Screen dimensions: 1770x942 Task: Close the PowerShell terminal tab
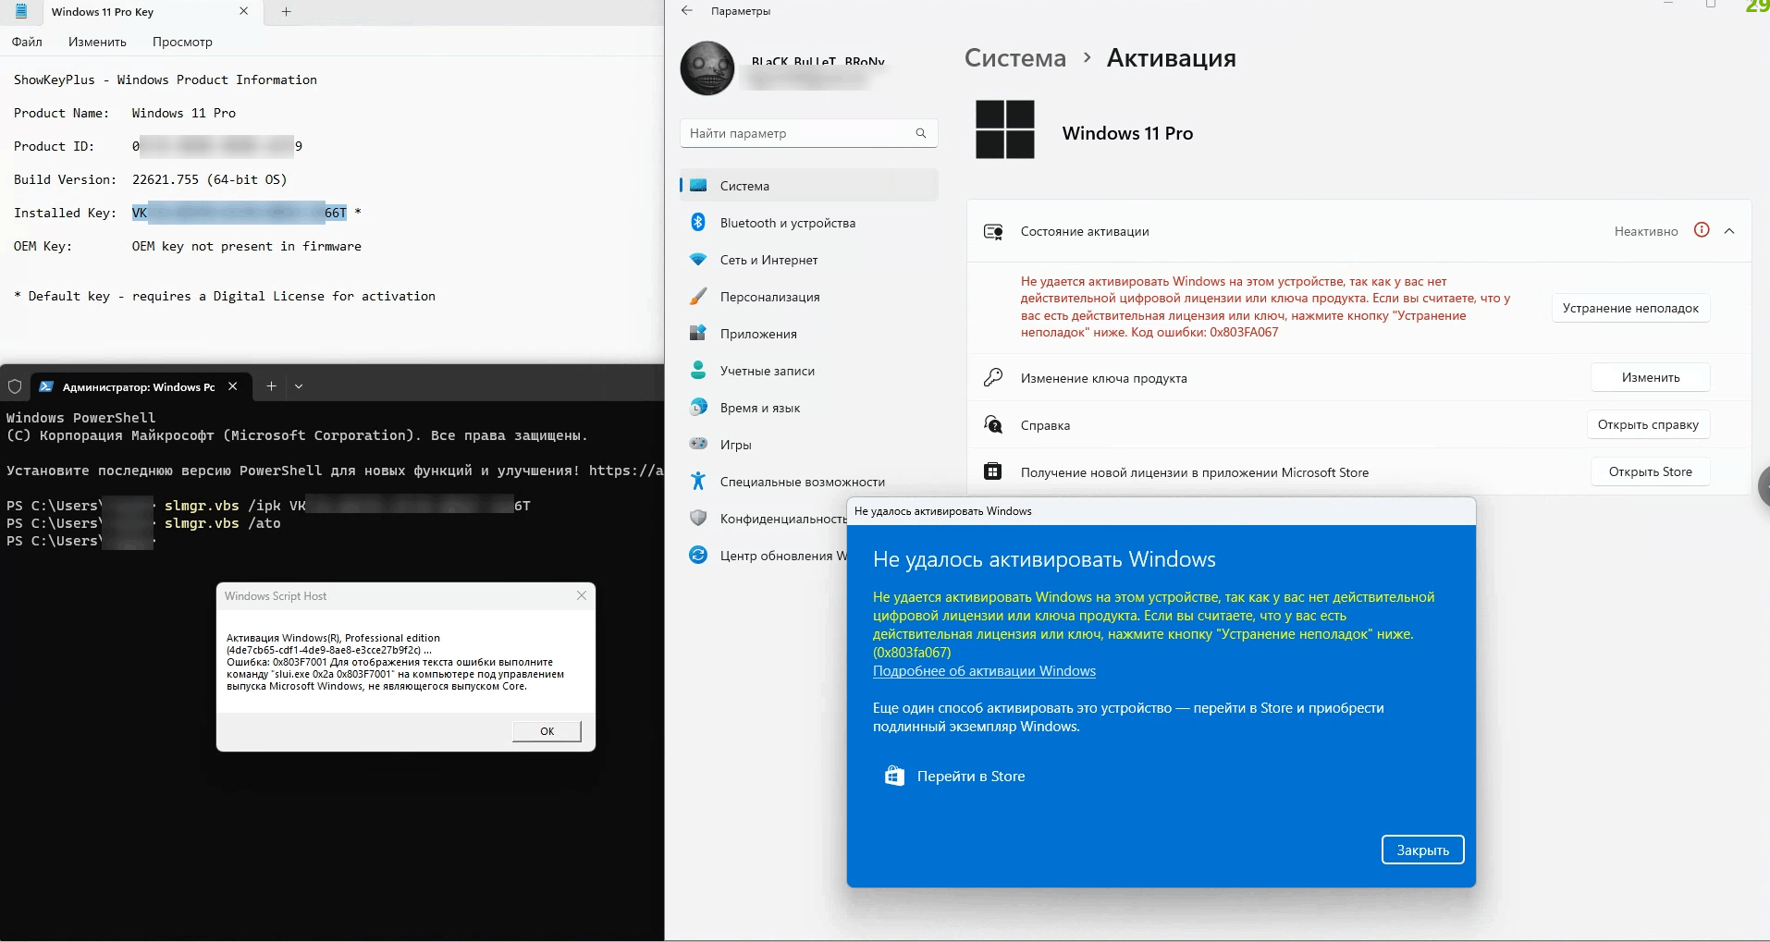[233, 386]
